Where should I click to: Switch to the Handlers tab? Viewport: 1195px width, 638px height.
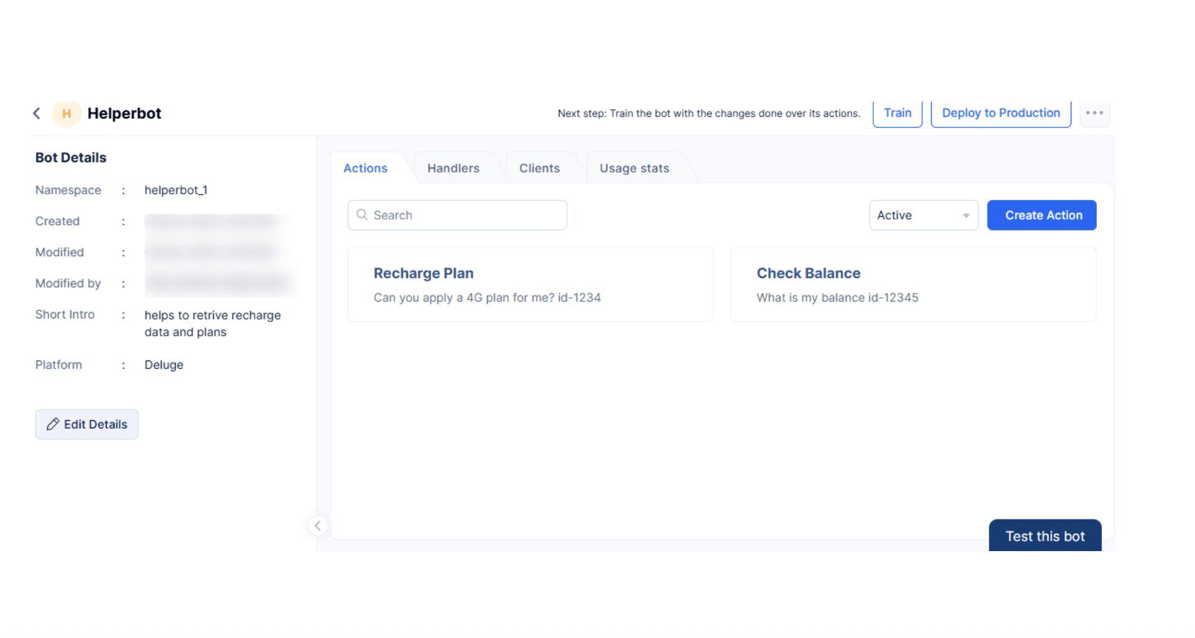coord(453,168)
